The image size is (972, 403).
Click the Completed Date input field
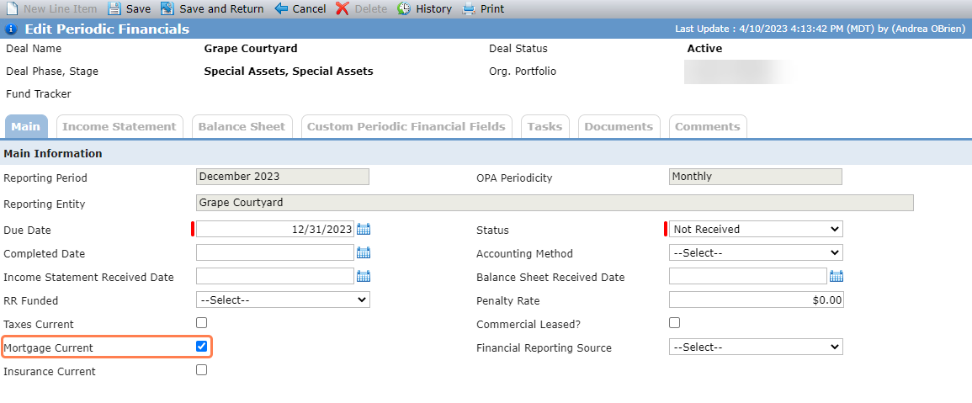275,253
